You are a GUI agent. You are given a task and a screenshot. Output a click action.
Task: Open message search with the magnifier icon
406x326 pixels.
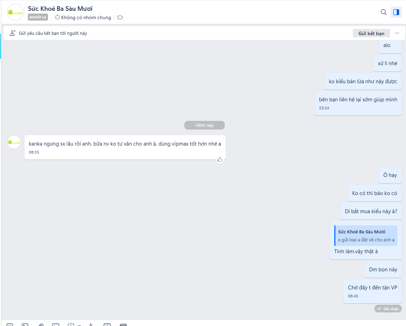[x=383, y=12]
